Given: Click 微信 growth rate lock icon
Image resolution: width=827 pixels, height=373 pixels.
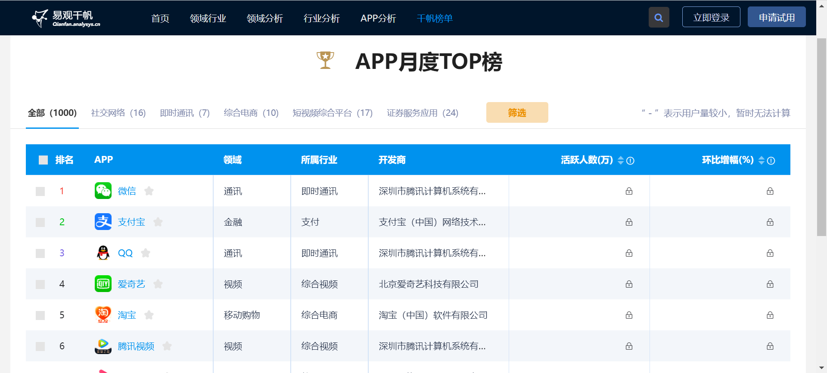Looking at the screenshot, I should [x=770, y=191].
